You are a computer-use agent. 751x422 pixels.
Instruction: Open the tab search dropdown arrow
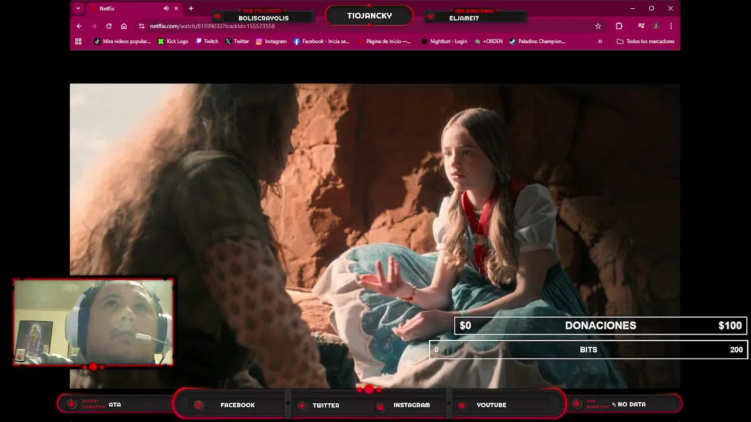tap(78, 8)
